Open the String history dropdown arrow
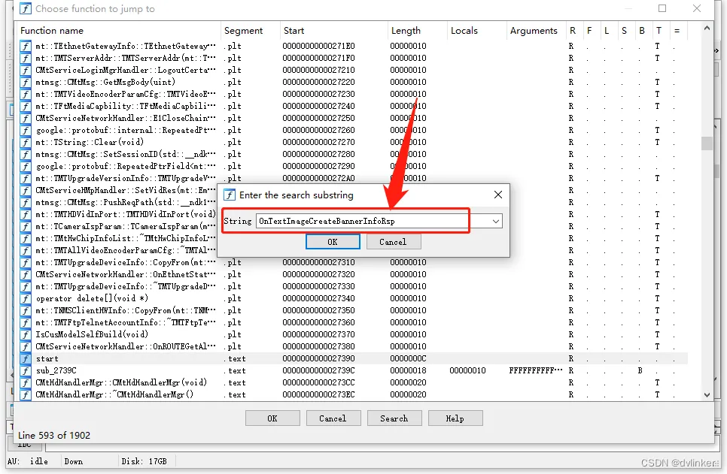 click(x=496, y=222)
